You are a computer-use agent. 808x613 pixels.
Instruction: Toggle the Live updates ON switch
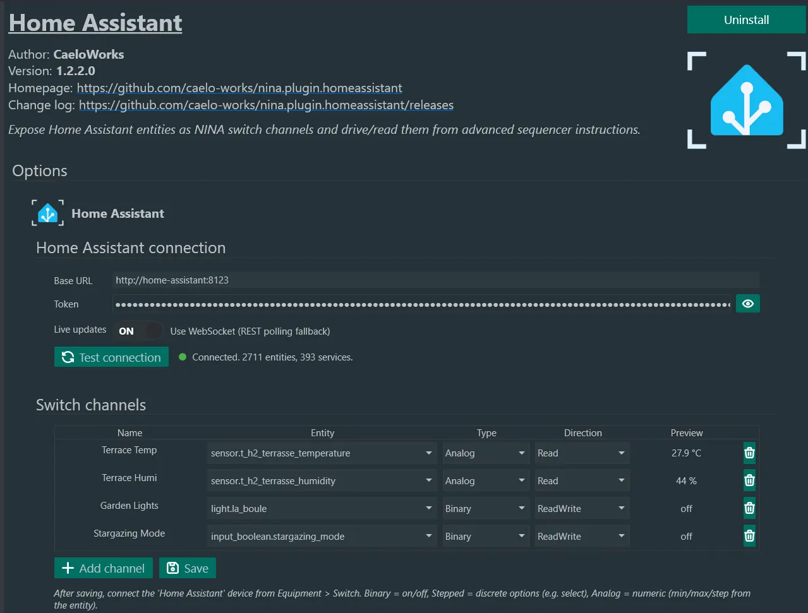pyautogui.click(x=139, y=331)
